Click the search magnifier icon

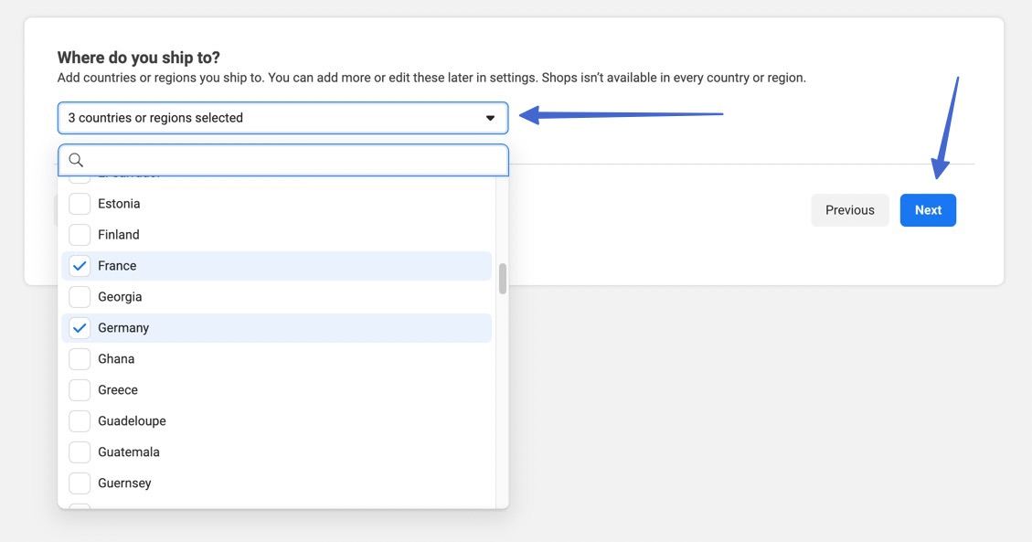(x=76, y=160)
